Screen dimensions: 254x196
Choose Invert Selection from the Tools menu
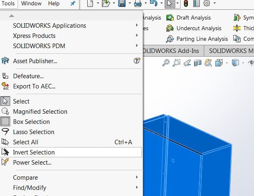coord(33,152)
